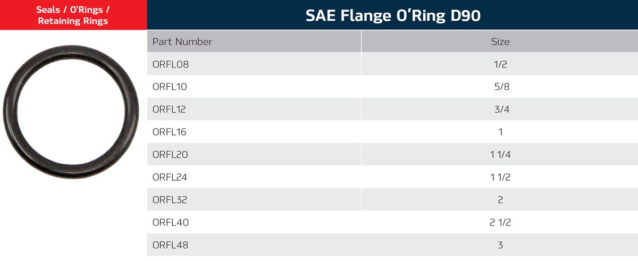638x261 pixels.
Task: Select part number ORFL40
Action: [171, 222]
